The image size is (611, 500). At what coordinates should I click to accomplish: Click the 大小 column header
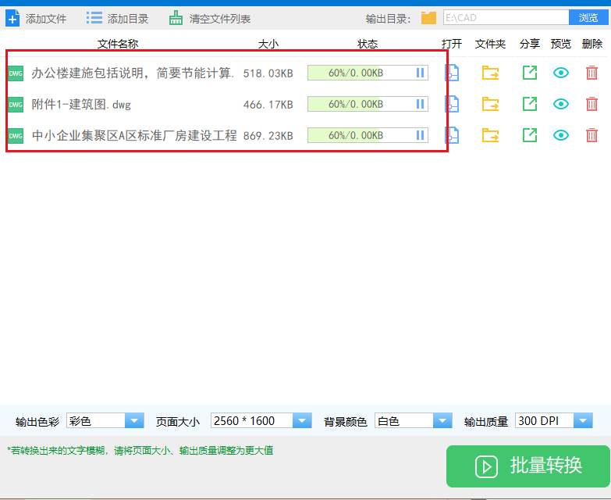(x=268, y=44)
